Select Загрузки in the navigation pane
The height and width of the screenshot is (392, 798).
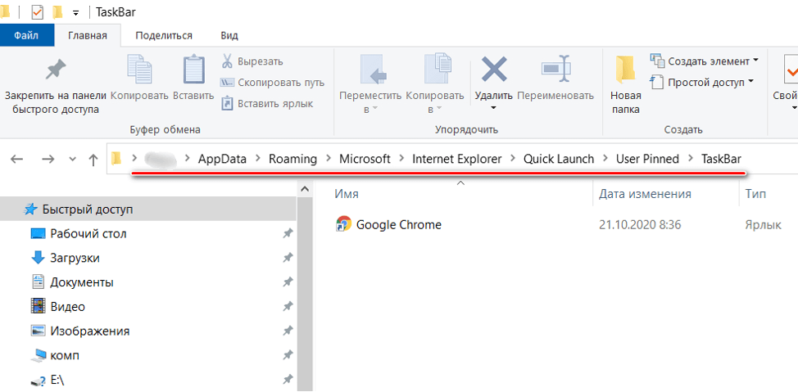pyautogui.click(x=75, y=258)
